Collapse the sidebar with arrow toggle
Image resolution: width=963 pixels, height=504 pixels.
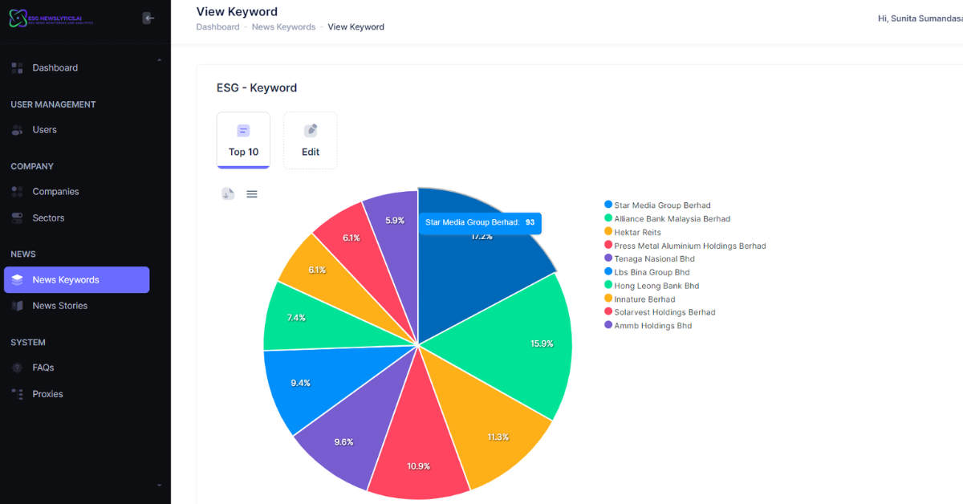click(148, 18)
